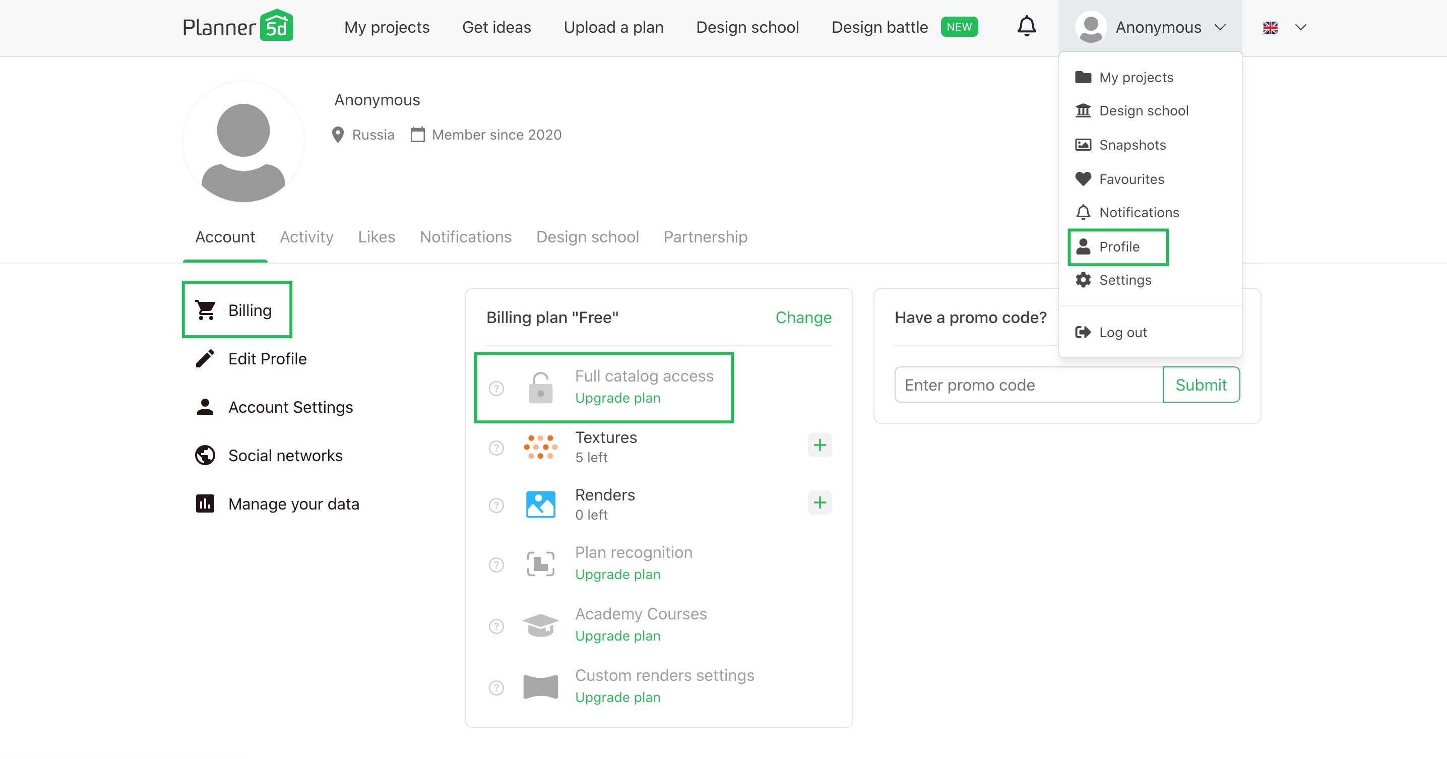The height and width of the screenshot is (759, 1447).
Task: Open the Partnership tab
Action: pos(705,236)
